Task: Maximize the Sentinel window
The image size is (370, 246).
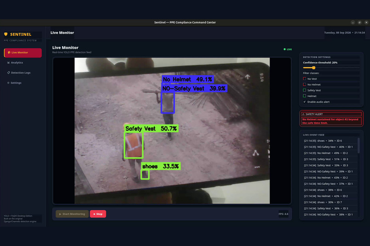Action: [x=359, y=22]
